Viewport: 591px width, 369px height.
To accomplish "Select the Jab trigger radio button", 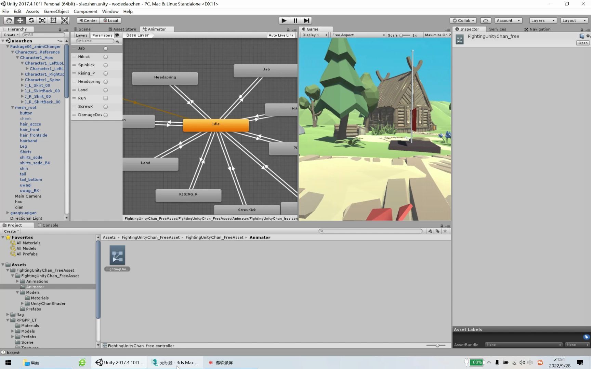I will point(106,48).
